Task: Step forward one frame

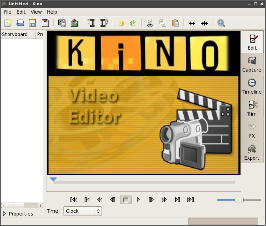Action: (x=151, y=200)
